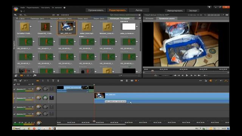The image size is (242, 136).
Task: Click the Pinnacle Studio logo icon
Action: 16,9
